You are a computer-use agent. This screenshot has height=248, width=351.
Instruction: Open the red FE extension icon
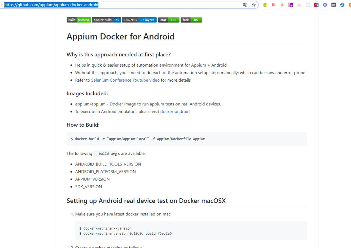pyautogui.click(x=316, y=5)
